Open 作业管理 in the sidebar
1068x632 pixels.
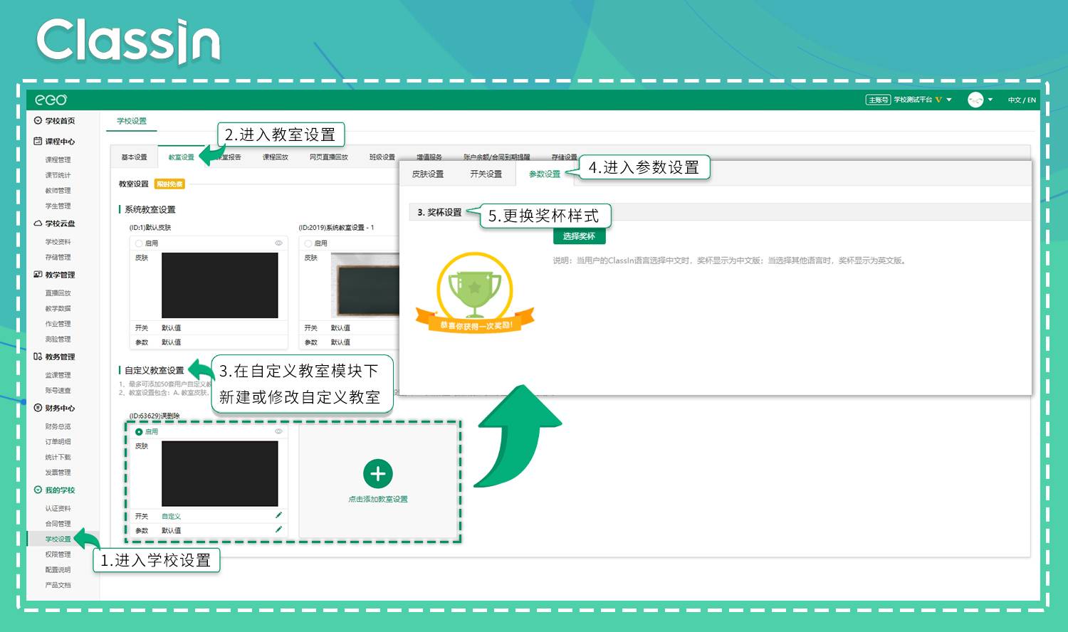(58, 324)
